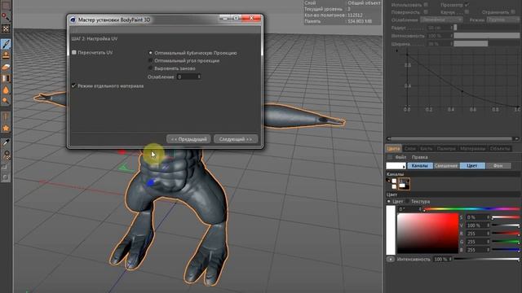
Task: Click the horizontal scrollbar below falloff curve
Action: [453, 138]
